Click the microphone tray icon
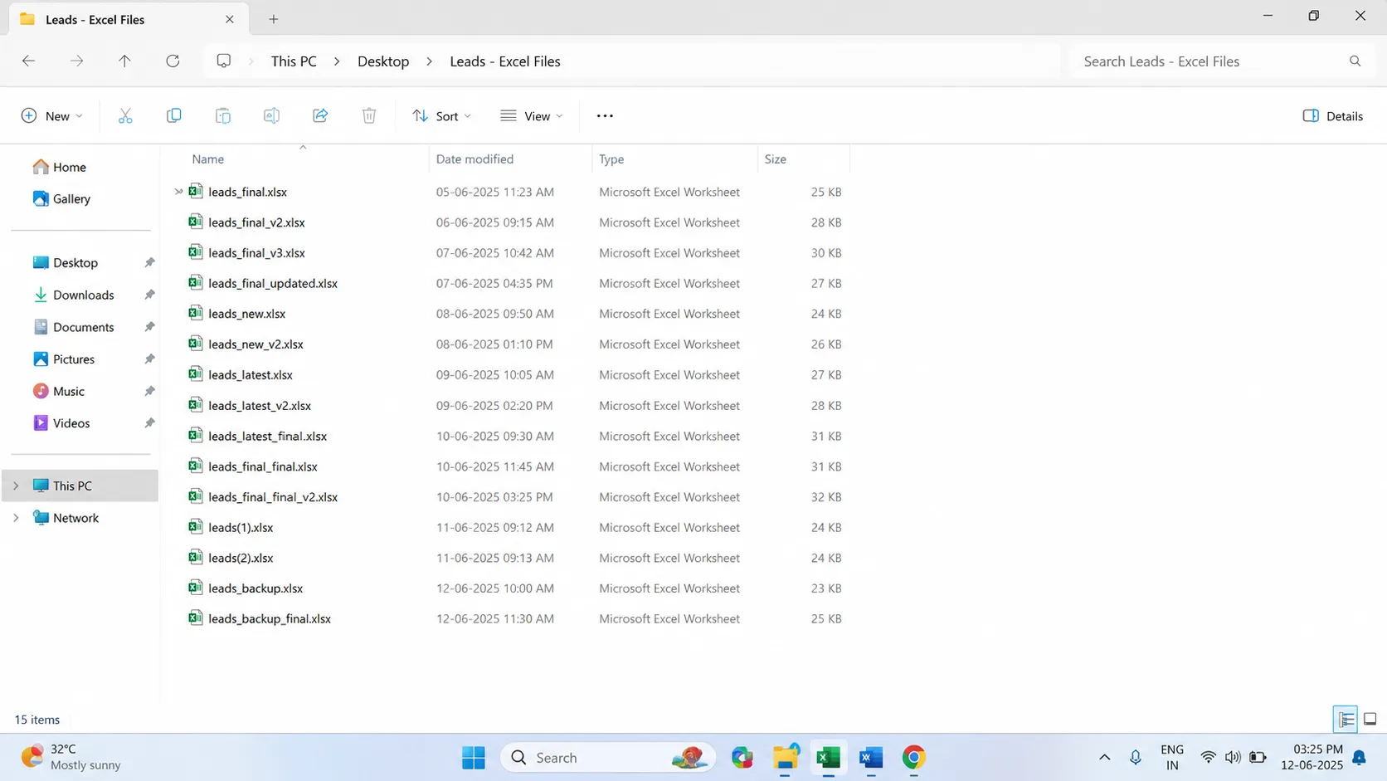This screenshot has height=781, width=1387. click(1136, 758)
